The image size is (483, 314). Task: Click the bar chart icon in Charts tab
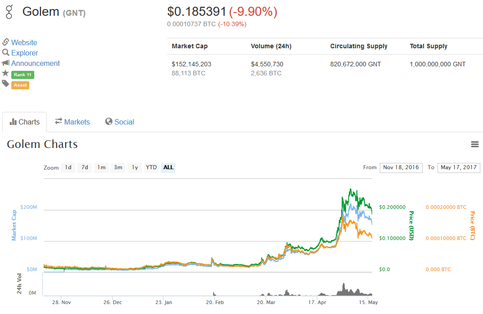13,122
